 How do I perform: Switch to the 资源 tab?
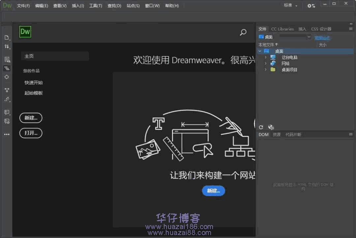click(x=277, y=135)
